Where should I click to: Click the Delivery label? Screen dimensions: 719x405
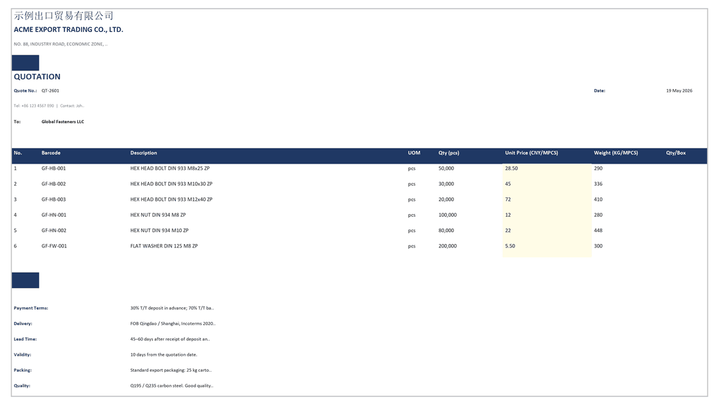pyautogui.click(x=23, y=324)
